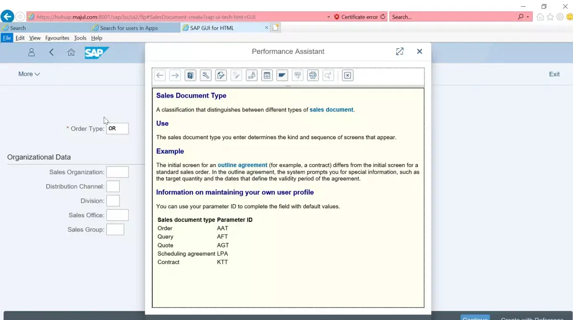The height and width of the screenshot is (320, 573).
Task: Open the View menu
Action: click(x=35, y=38)
